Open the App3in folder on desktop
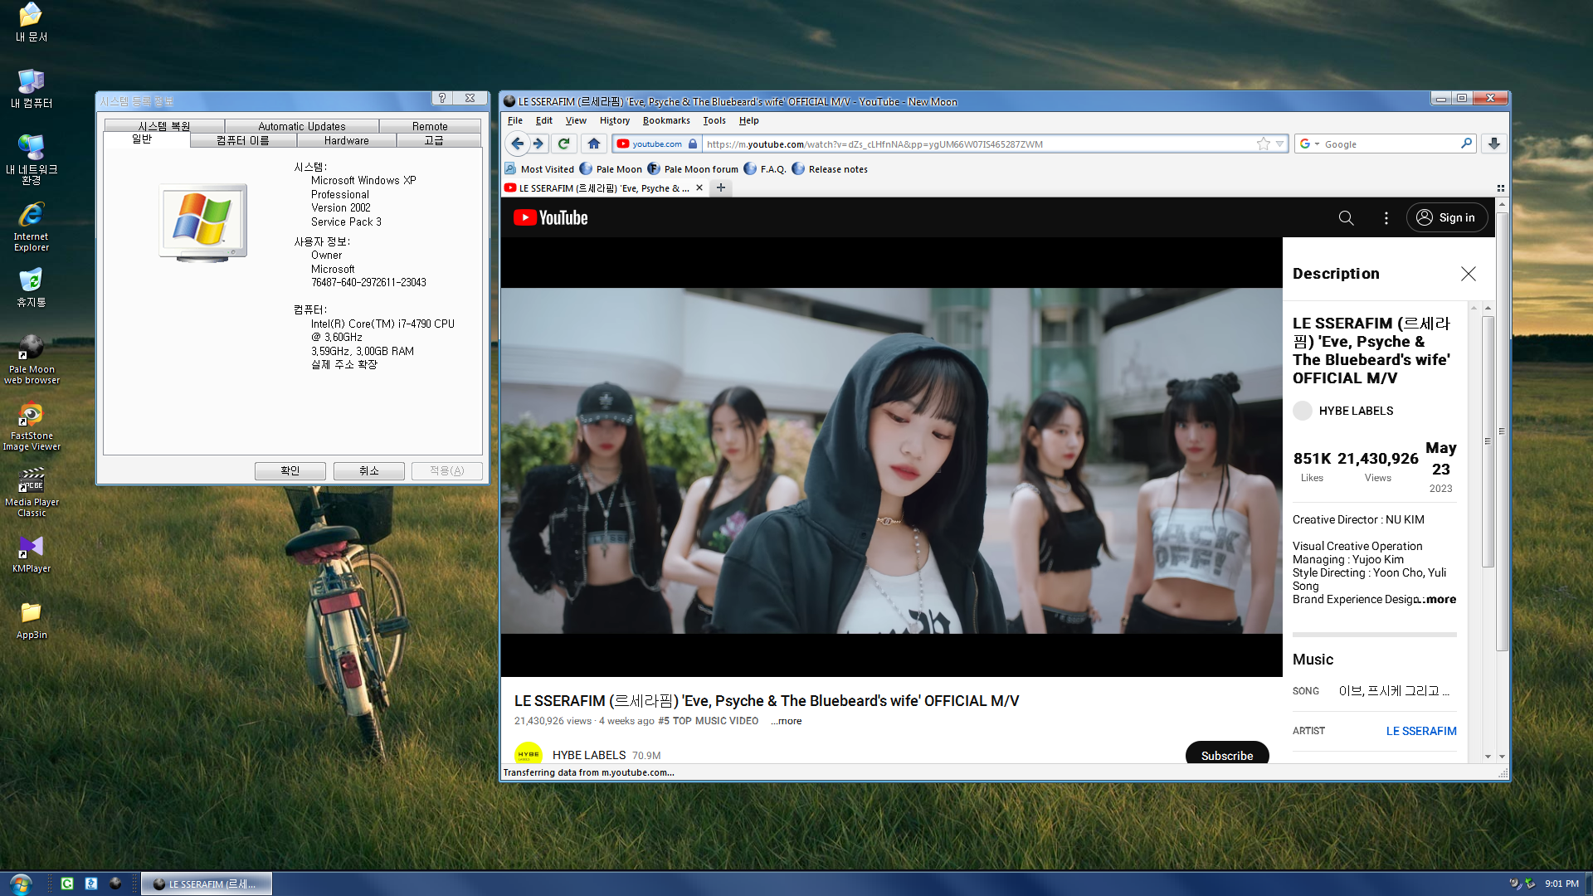 32,621
